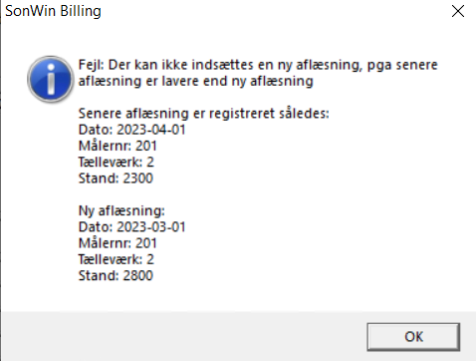Click the Målernr line under Ny aflæsning
The height and width of the screenshot is (361, 476).
[118, 243]
